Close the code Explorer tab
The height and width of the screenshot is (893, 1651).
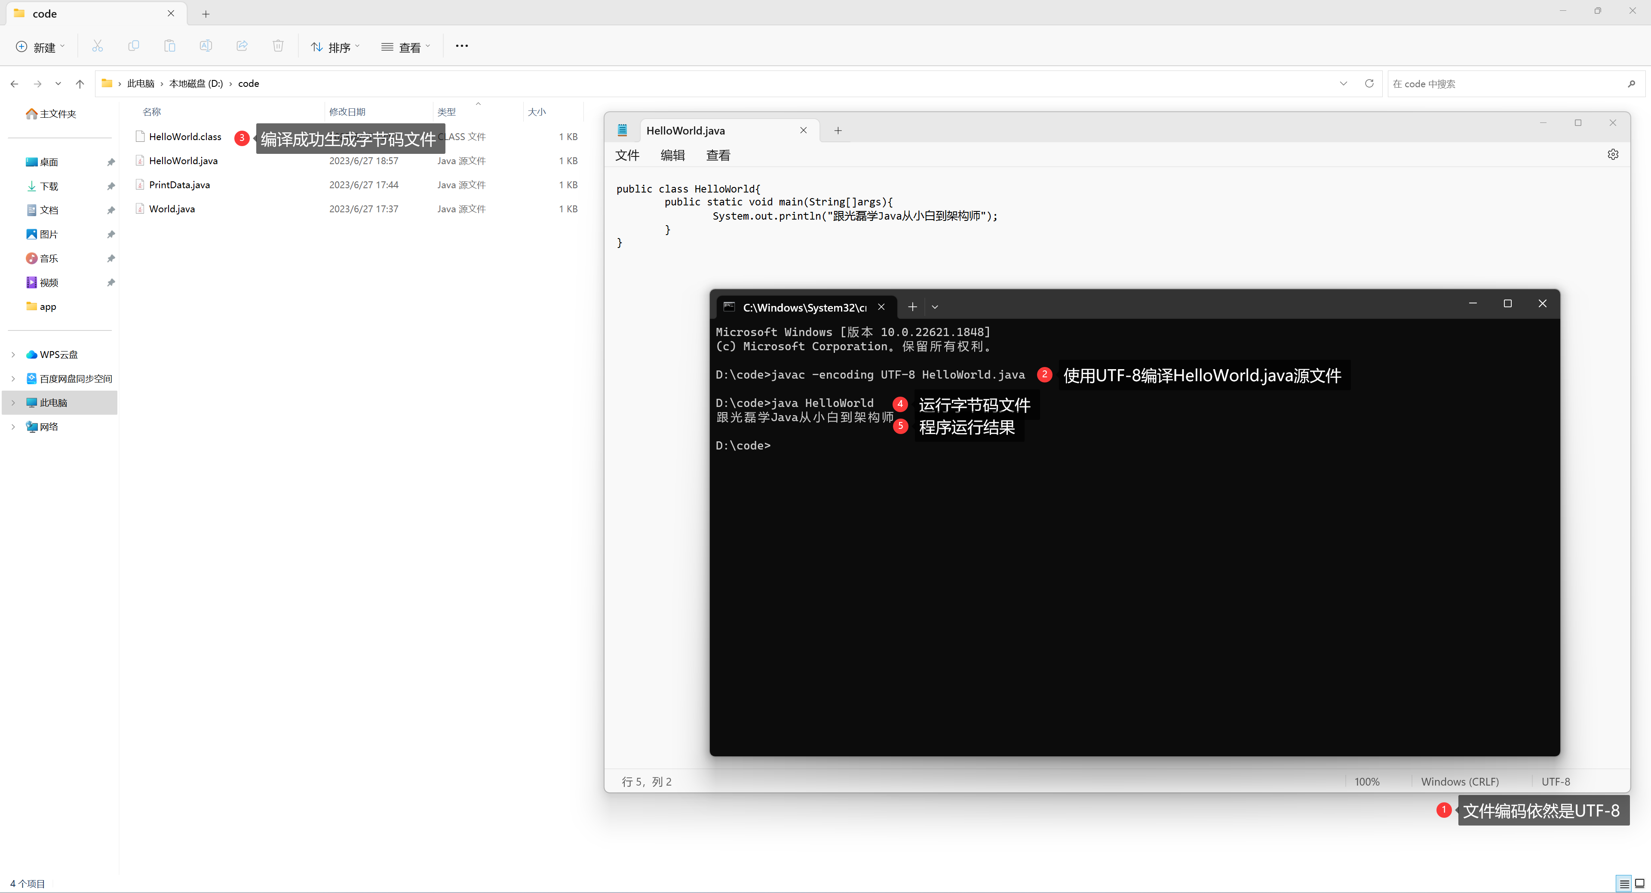click(x=171, y=13)
